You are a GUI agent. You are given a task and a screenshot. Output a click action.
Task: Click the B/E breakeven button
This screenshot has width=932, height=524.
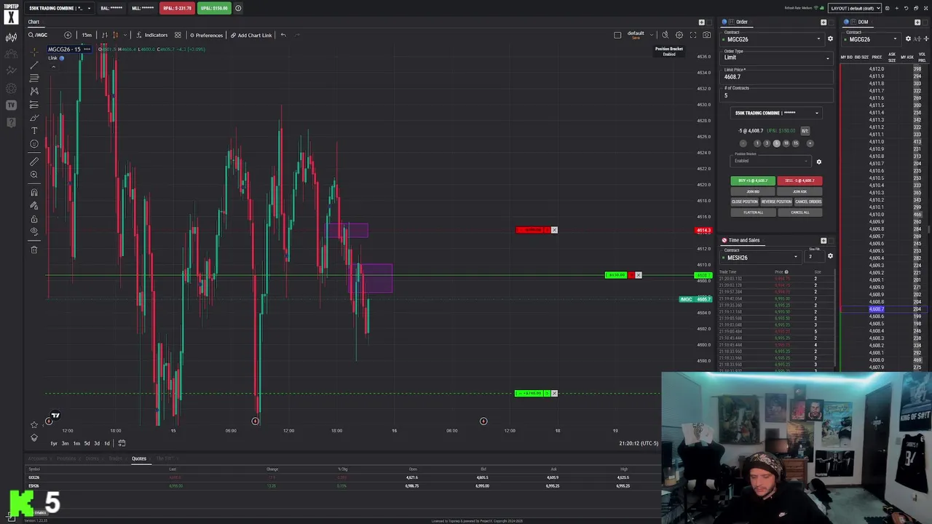(805, 131)
